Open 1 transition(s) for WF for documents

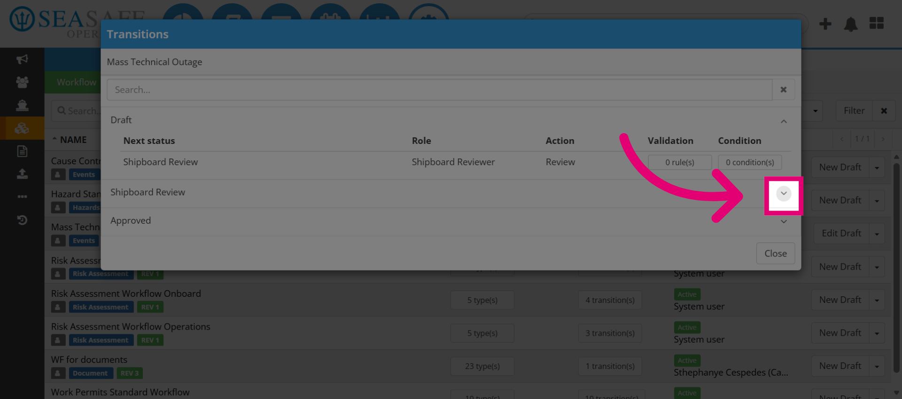[610, 366]
